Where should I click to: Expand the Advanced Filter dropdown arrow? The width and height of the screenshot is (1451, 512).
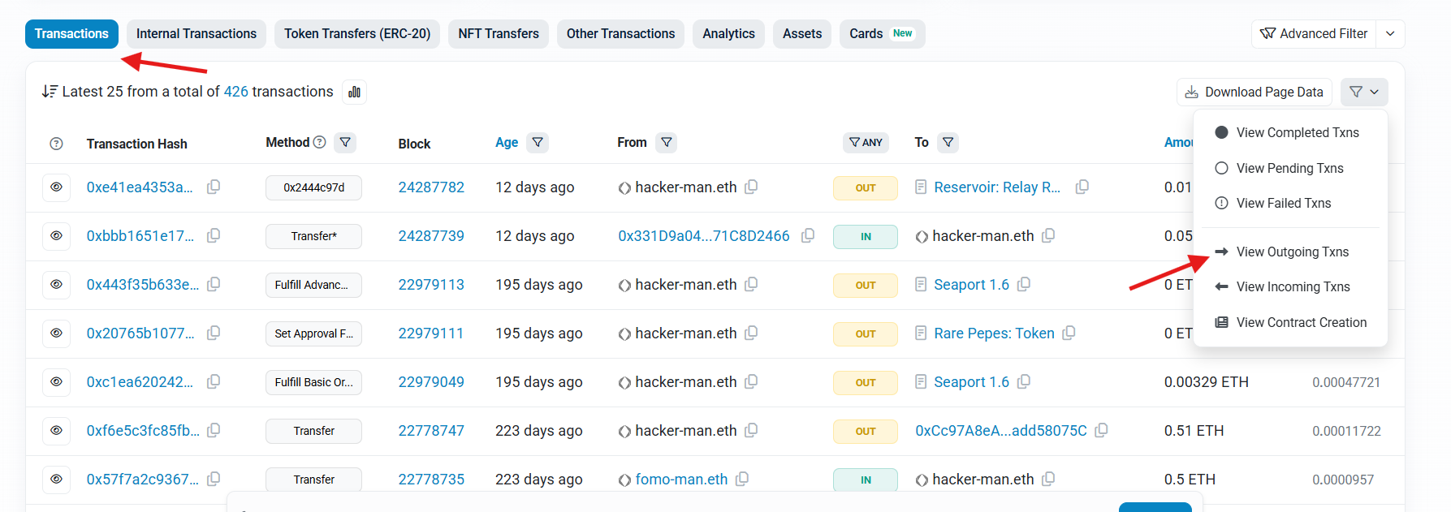click(x=1390, y=34)
